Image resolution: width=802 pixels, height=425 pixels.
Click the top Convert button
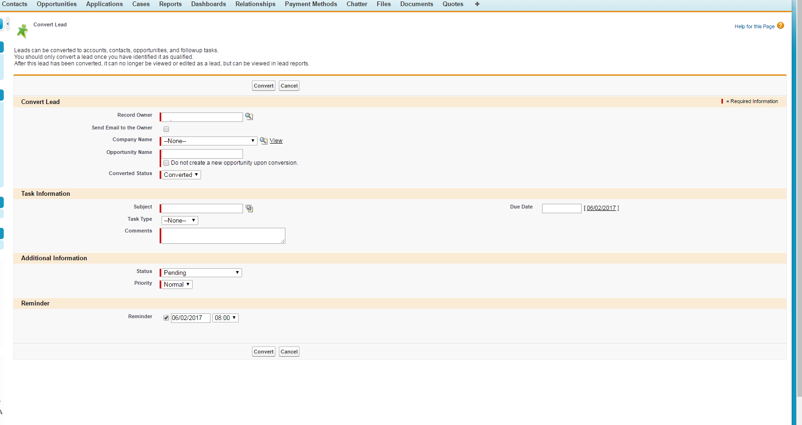click(x=264, y=86)
